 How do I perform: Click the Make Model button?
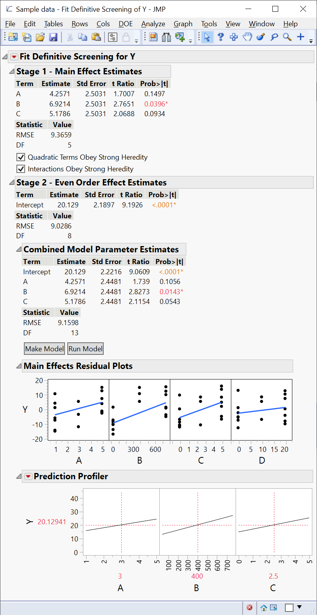point(44,349)
